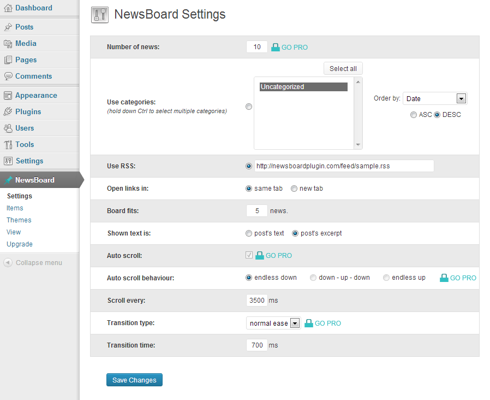This screenshot has height=400, width=490.
Task: Open Users menu item
Action: pyautogui.click(x=25, y=128)
